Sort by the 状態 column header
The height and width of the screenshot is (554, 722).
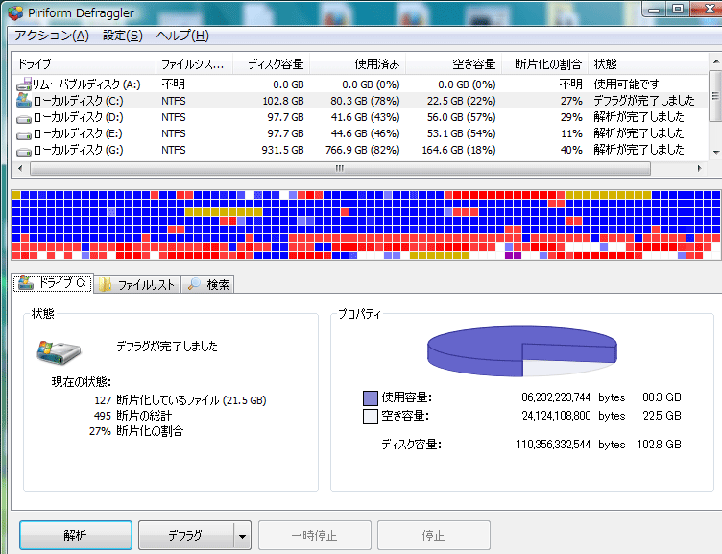pos(647,64)
